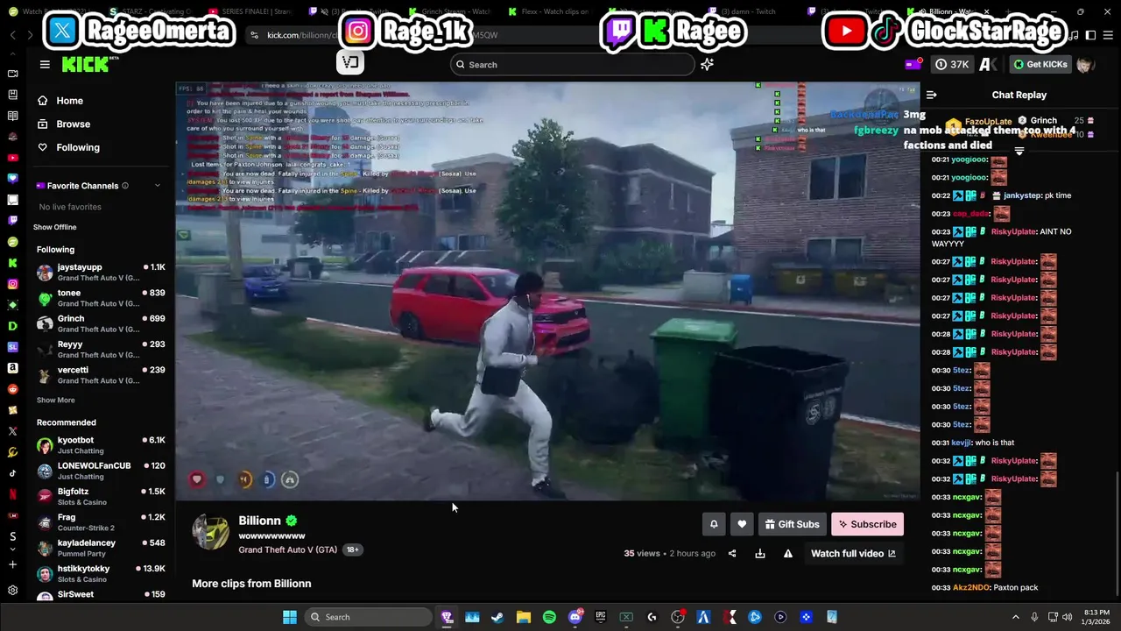Open Windows Start menu
Viewport: 1121px width, 631px height.
pos(289,617)
